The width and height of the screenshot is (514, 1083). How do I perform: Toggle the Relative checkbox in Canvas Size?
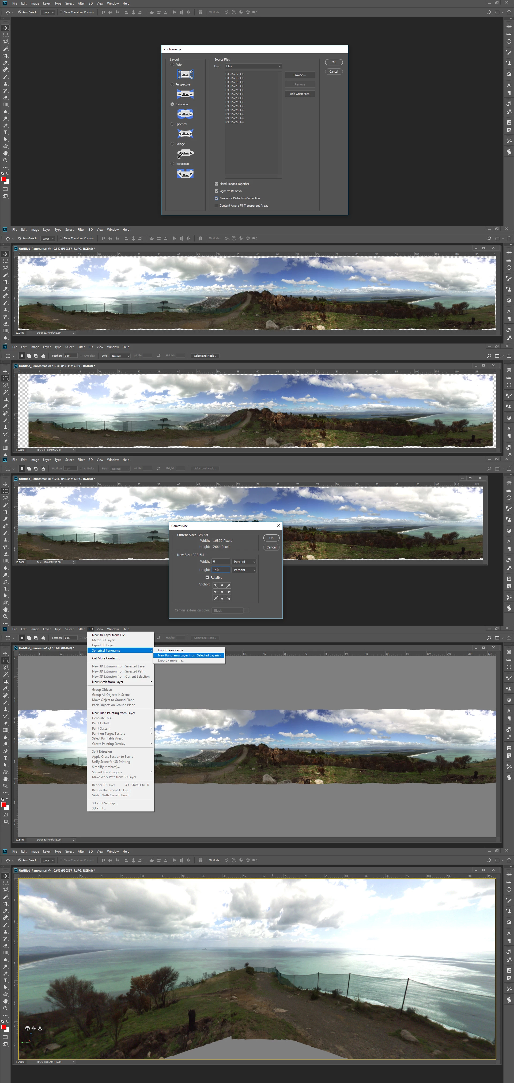pyautogui.click(x=207, y=577)
